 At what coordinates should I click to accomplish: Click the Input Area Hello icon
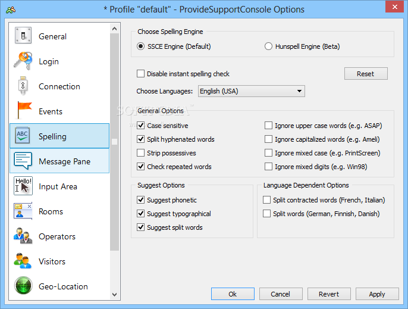[23, 186]
